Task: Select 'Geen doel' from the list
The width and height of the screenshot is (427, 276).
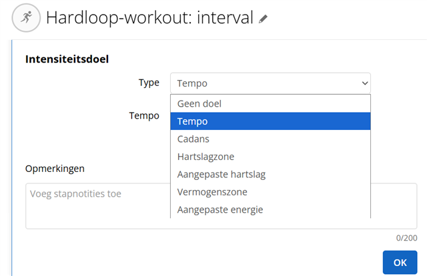Action: coord(270,104)
